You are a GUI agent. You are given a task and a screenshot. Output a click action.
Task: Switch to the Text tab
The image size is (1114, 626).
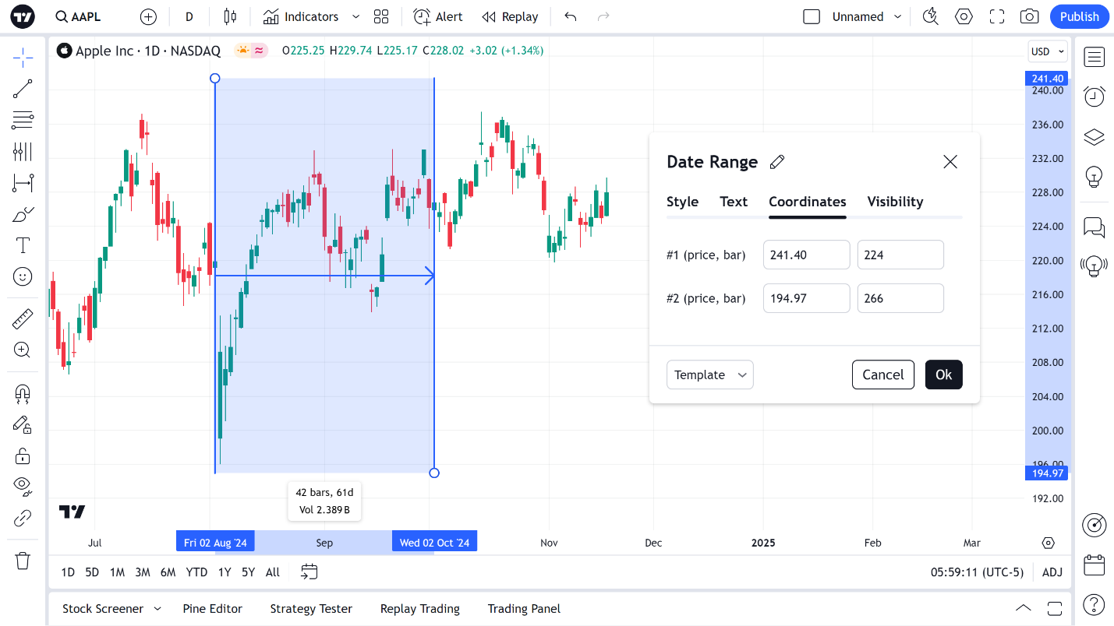734,202
